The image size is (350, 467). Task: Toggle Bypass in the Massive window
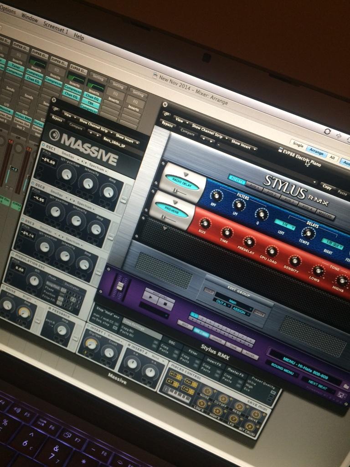coord(57,119)
